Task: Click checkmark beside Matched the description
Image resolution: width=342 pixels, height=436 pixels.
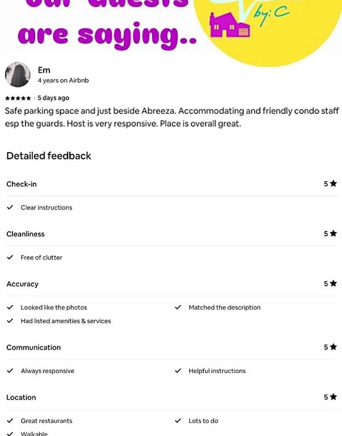Action: [x=178, y=307]
